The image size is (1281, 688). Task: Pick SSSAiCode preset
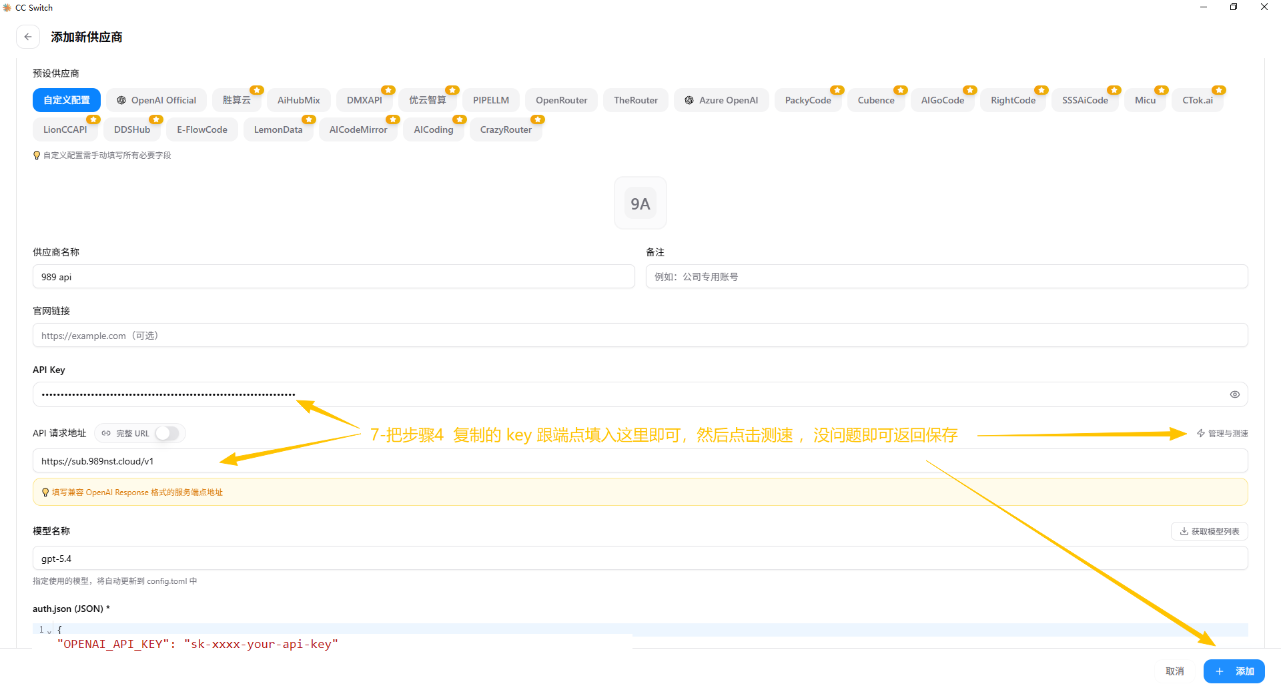(x=1085, y=100)
